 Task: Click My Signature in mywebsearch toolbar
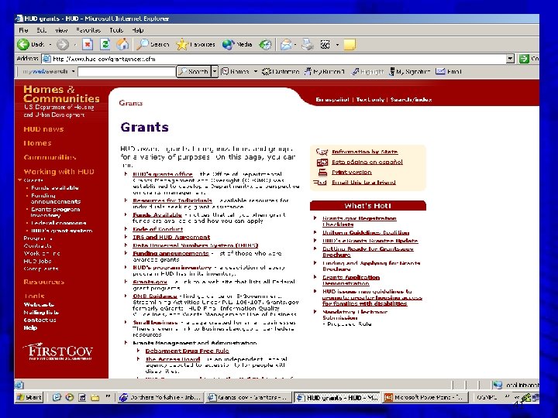410,71
